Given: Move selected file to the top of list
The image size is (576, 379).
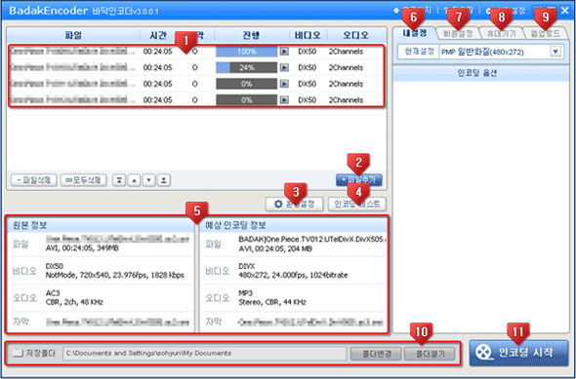Looking at the screenshot, I should pos(119,180).
